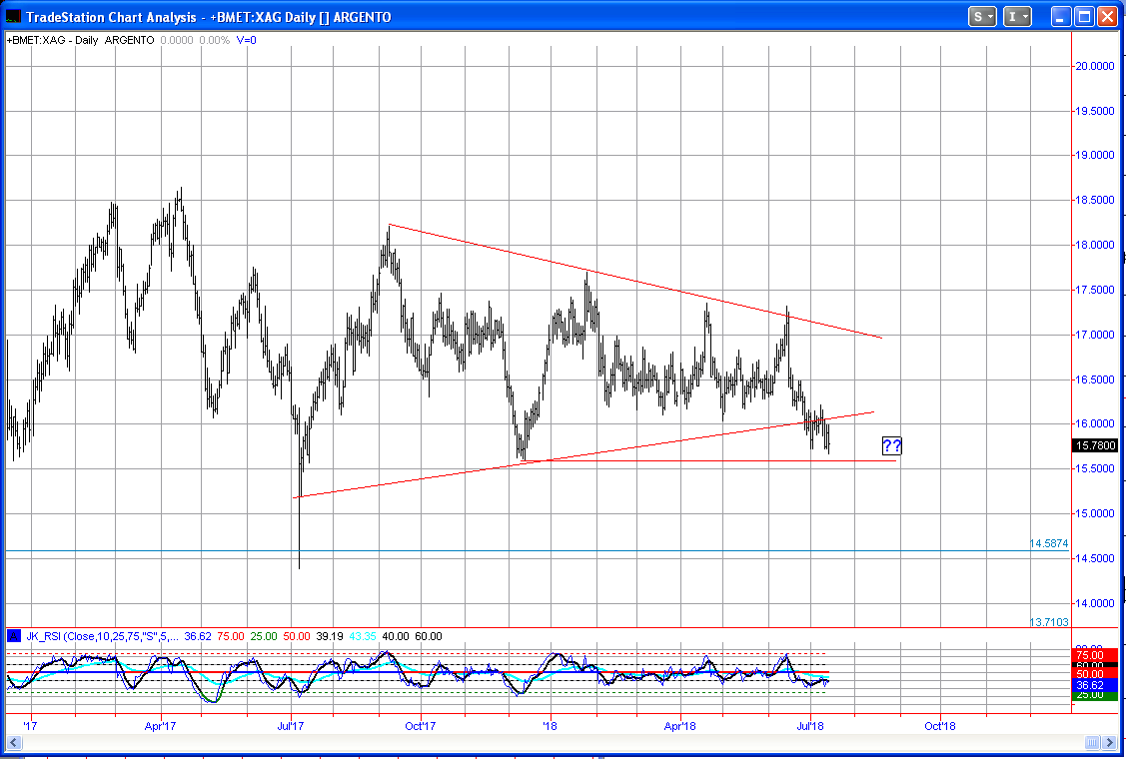Image resolution: width=1126 pixels, height=759 pixels.
Task: Click the 'V=0' volume readout
Action: (x=246, y=40)
